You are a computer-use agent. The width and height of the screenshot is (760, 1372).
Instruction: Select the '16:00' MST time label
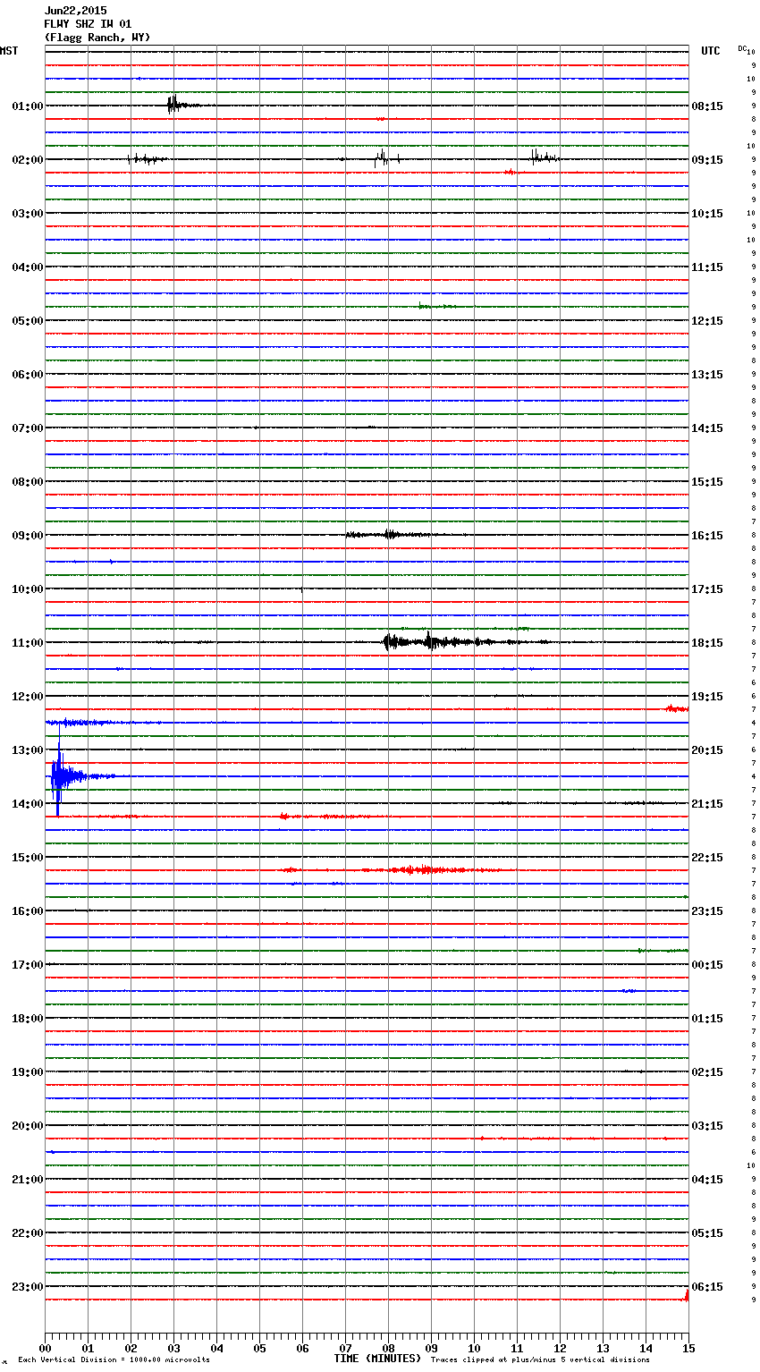(28, 911)
